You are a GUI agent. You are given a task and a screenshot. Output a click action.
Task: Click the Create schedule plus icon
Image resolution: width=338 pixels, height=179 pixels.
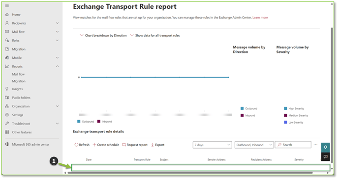tap(94, 145)
